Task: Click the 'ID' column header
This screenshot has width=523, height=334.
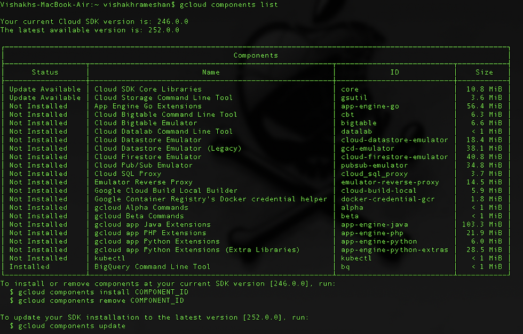Action: click(x=394, y=72)
